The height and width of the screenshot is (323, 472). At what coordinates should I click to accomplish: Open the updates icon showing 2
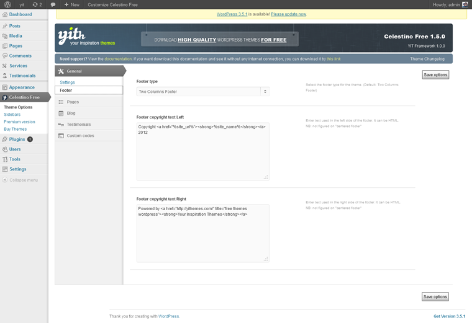pyautogui.click(x=37, y=4)
